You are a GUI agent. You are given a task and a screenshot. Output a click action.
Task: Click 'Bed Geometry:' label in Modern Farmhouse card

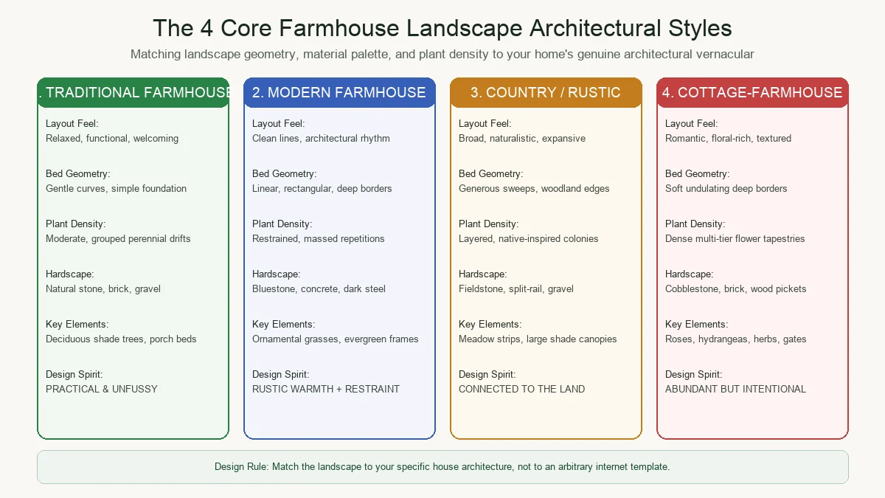click(285, 173)
